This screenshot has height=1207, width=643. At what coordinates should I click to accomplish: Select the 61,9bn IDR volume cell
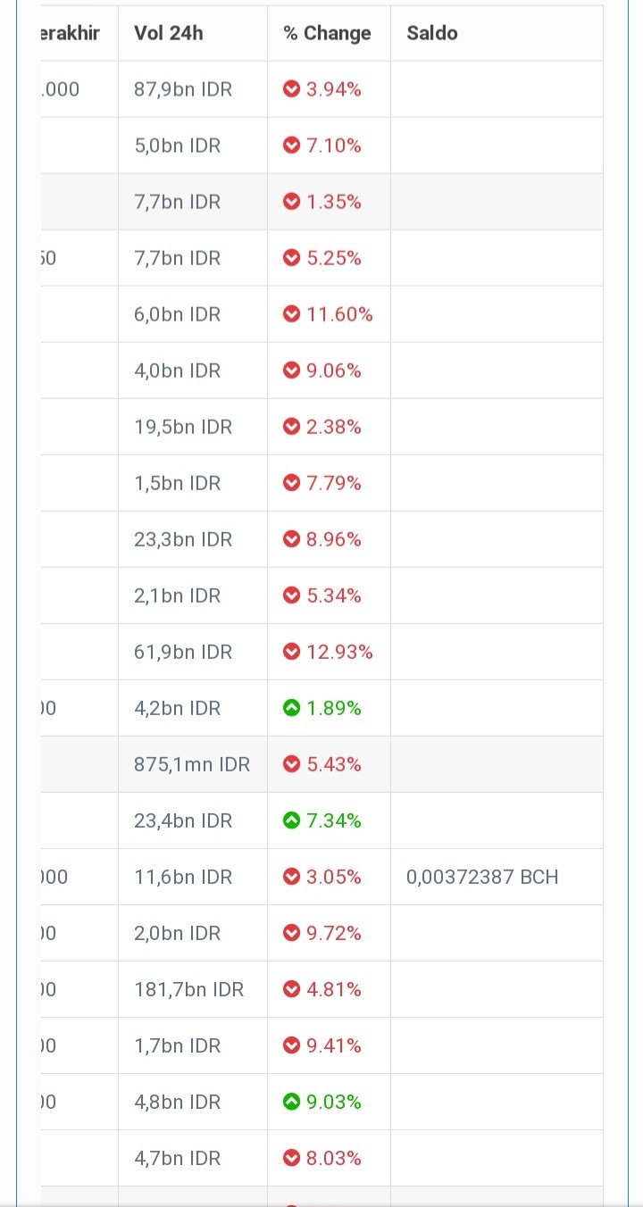(x=193, y=652)
